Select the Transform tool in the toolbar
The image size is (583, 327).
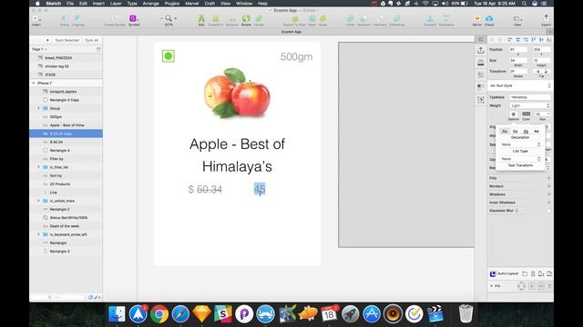[216, 18]
